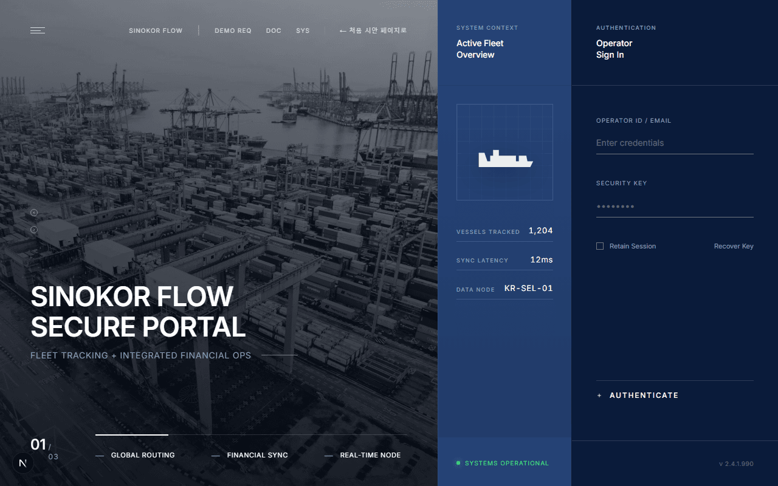Click the ship icon in fleet overview
This screenshot has width=778, height=486.
[x=505, y=159]
